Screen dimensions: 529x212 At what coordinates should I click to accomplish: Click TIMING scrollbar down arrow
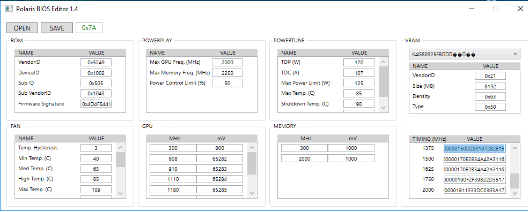(515, 193)
